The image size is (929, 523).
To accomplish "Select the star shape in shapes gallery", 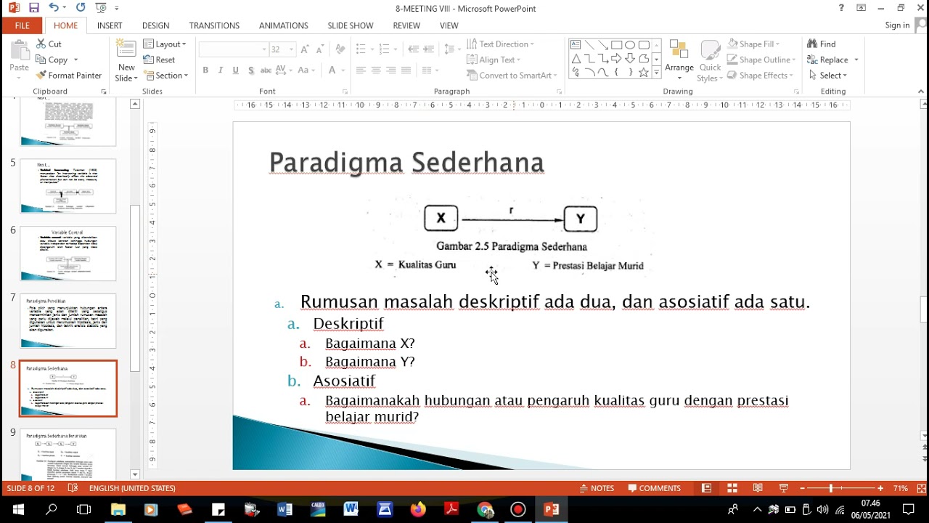I will tap(643, 73).
